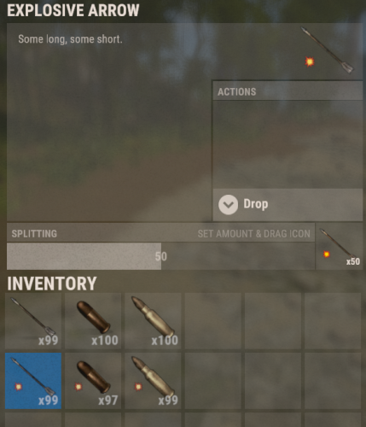This screenshot has width=366, height=427.
Task: Click the empty fourth slot in top row
Action: tap(213, 321)
